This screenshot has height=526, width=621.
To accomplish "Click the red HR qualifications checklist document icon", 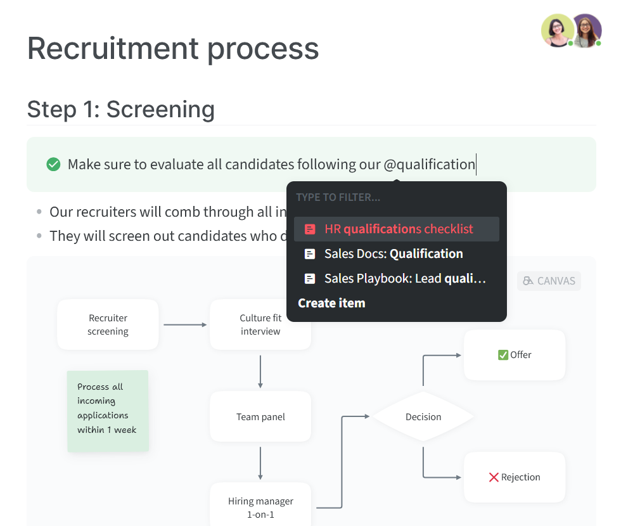I will 310,229.
